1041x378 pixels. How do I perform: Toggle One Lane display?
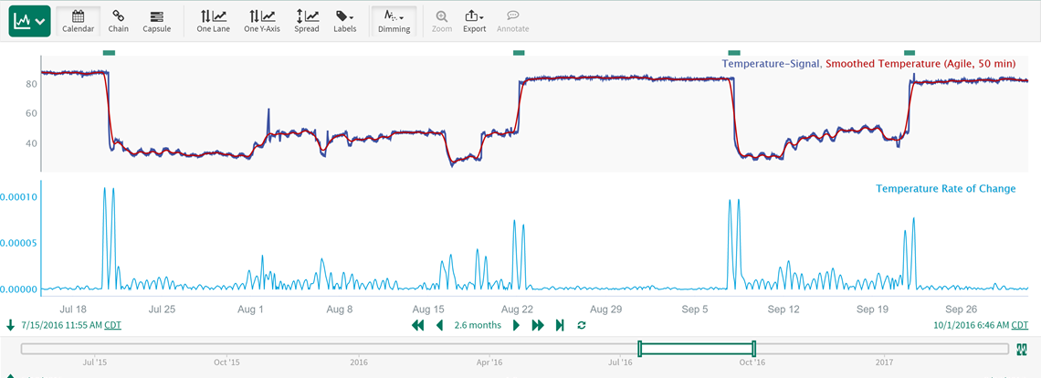tap(213, 20)
